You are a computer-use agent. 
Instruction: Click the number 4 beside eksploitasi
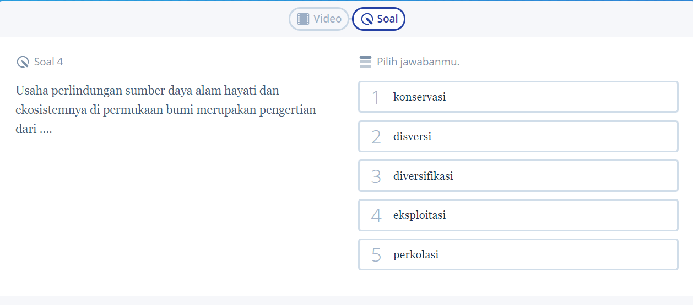pyautogui.click(x=376, y=215)
